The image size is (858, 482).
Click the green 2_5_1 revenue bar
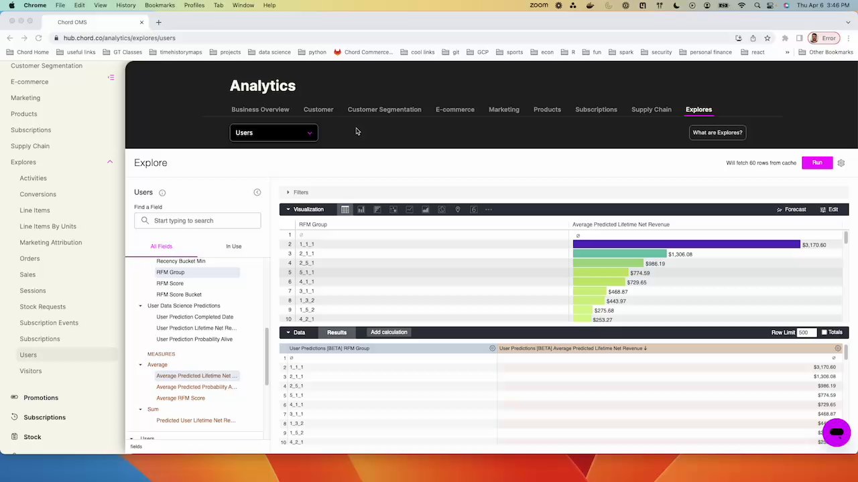(608, 263)
